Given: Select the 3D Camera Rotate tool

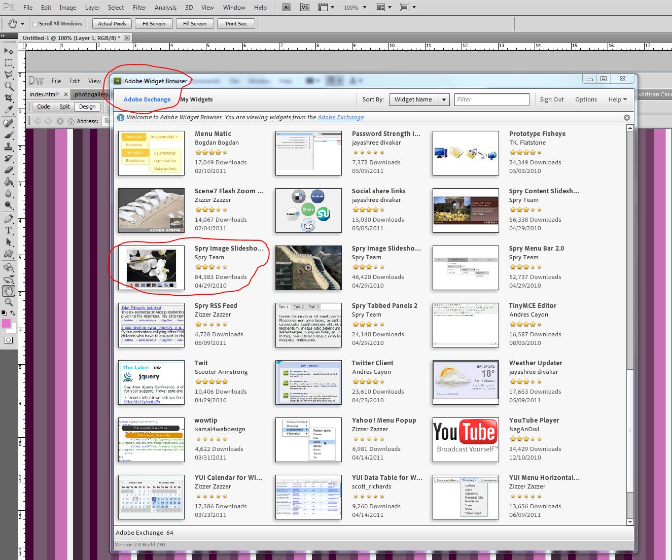Looking at the screenshot, I should click(9, 279).
